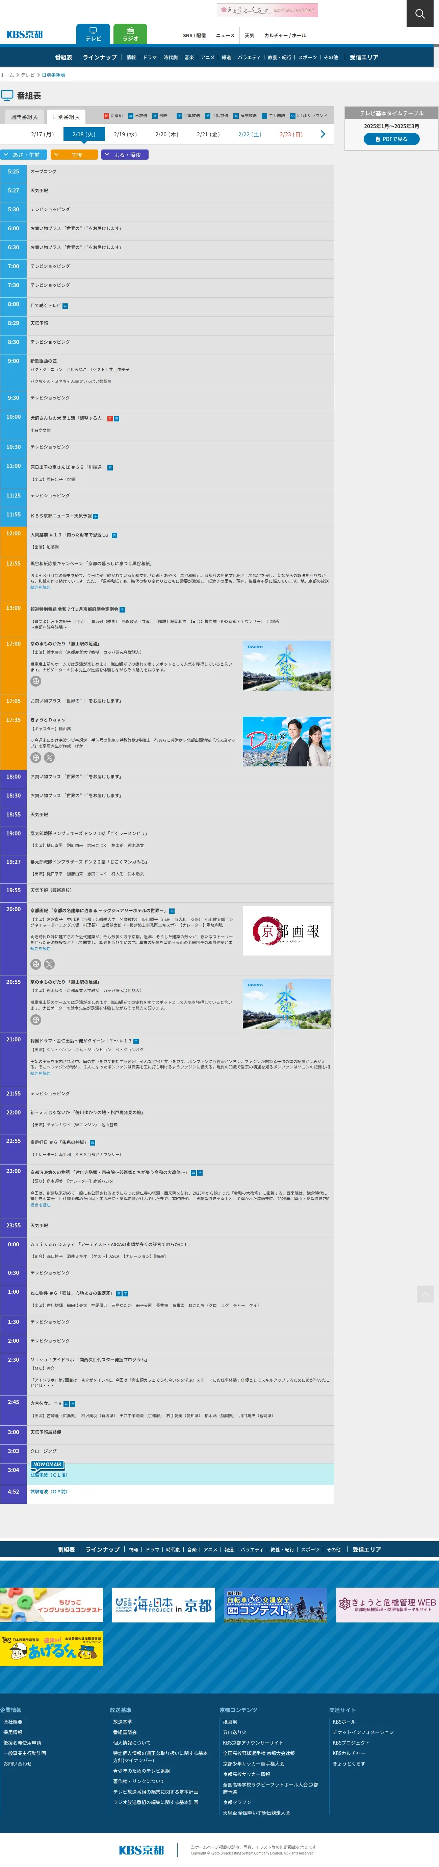This screenshot has height=1867, width=439.
Task: Click the 京都画報 logo thumbnail
Action: [x=286, y=930]
